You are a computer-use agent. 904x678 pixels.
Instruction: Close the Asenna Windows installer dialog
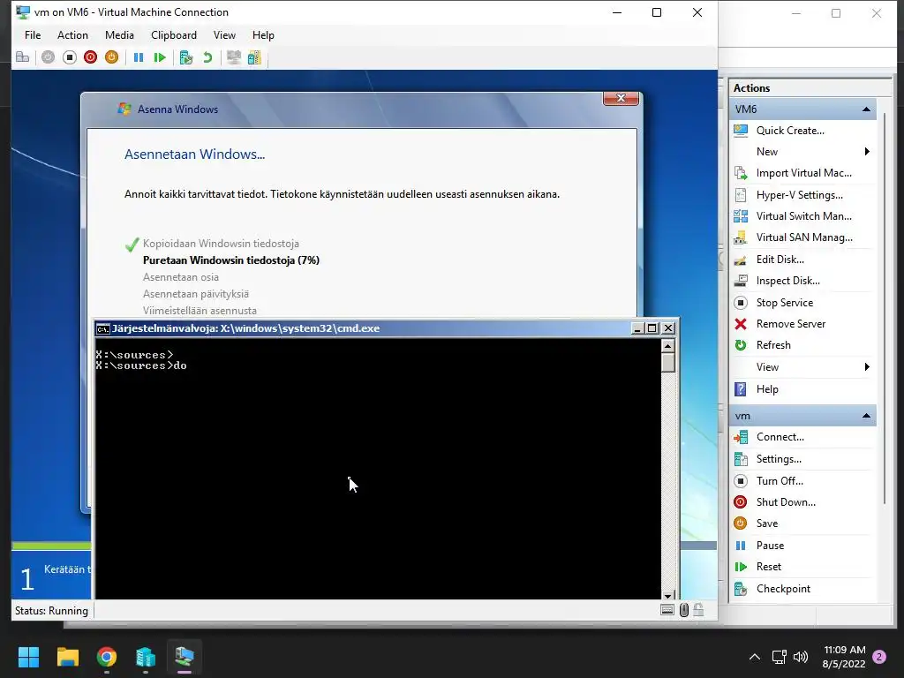(621, 98)
